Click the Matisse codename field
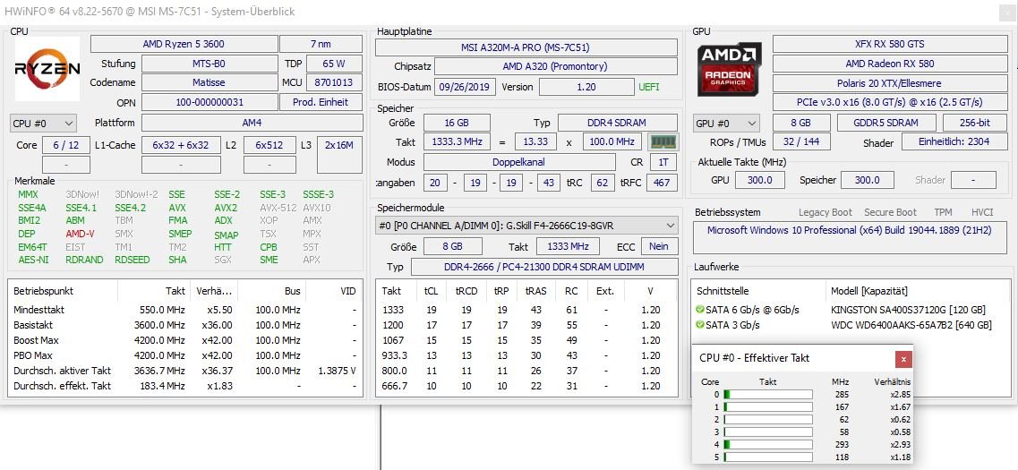This screenshot has width=1018, height=470. click(x=209, y=82)
